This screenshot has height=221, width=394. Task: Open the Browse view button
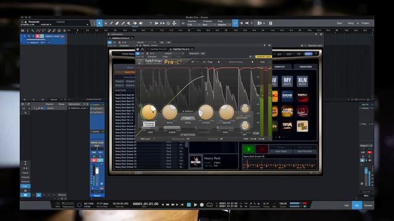368,206
